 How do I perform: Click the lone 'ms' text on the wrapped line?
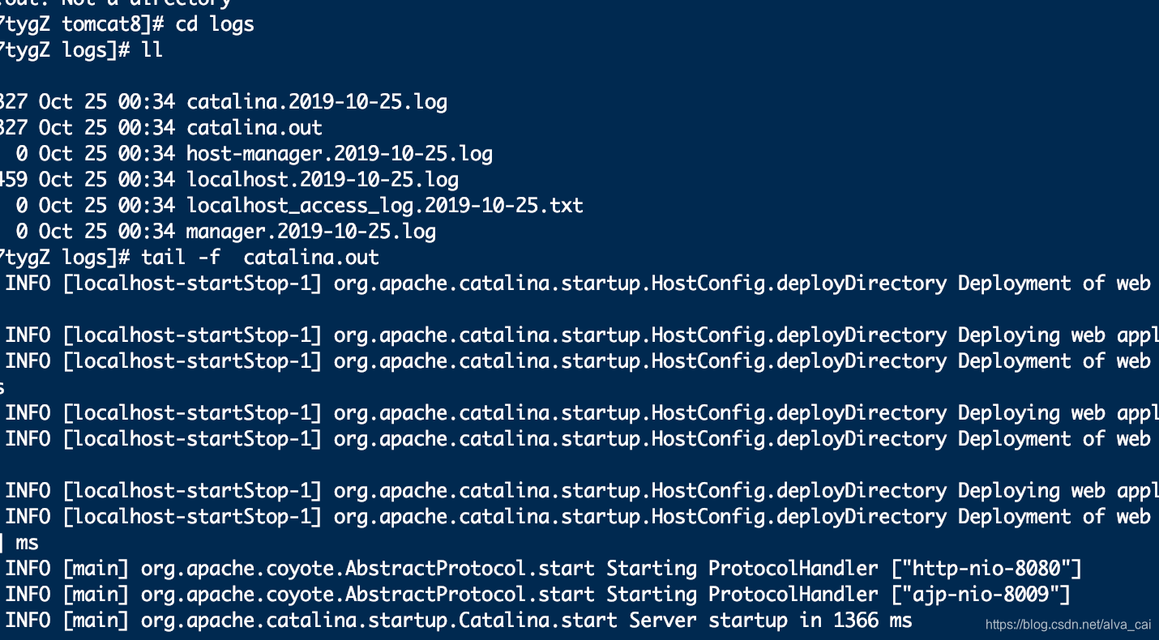click(27, 543)
